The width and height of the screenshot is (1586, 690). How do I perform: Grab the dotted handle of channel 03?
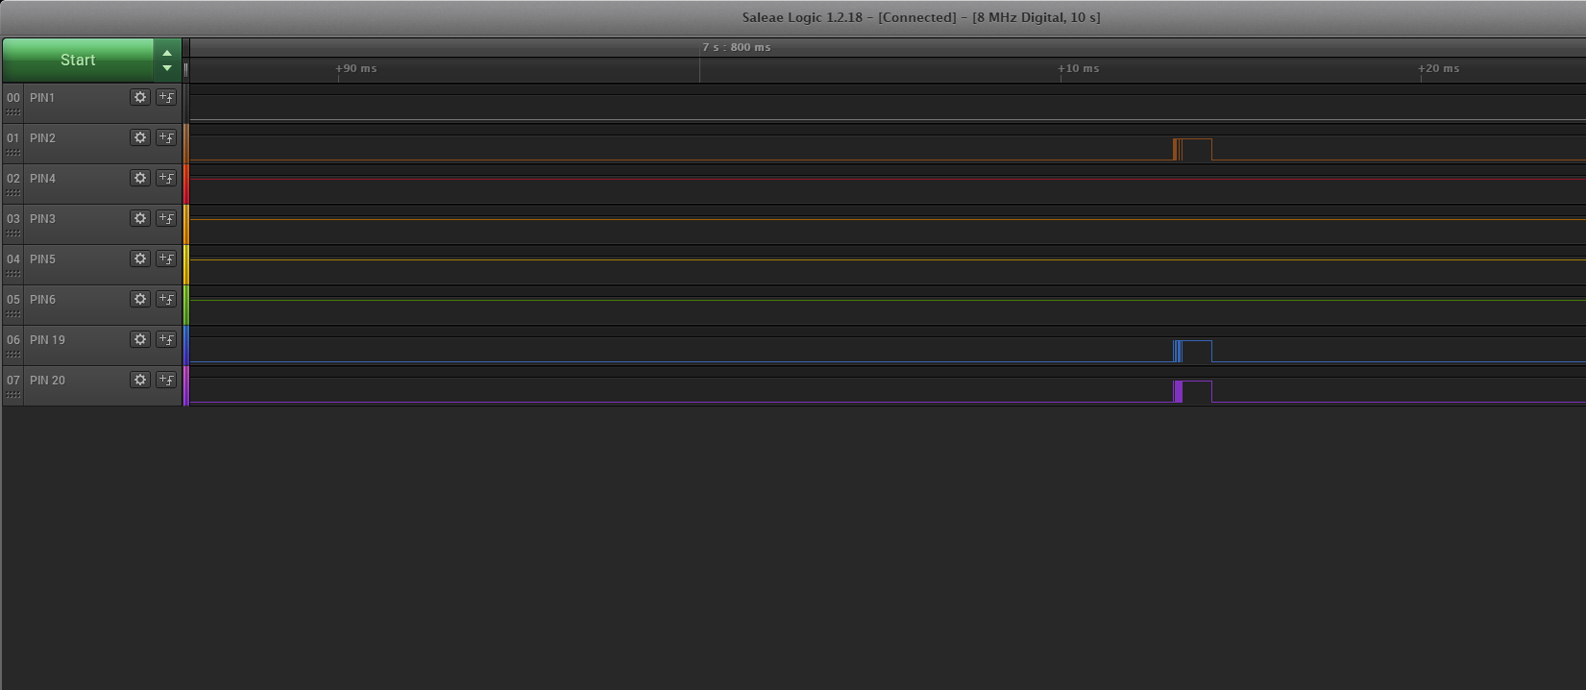click(x=13, y=234)
